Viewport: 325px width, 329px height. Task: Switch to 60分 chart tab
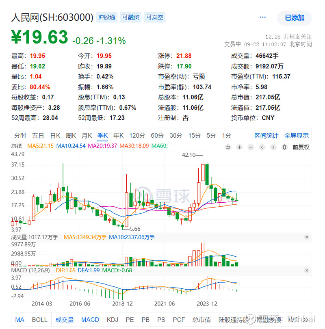pyautogui.click(x=157, y=136)
